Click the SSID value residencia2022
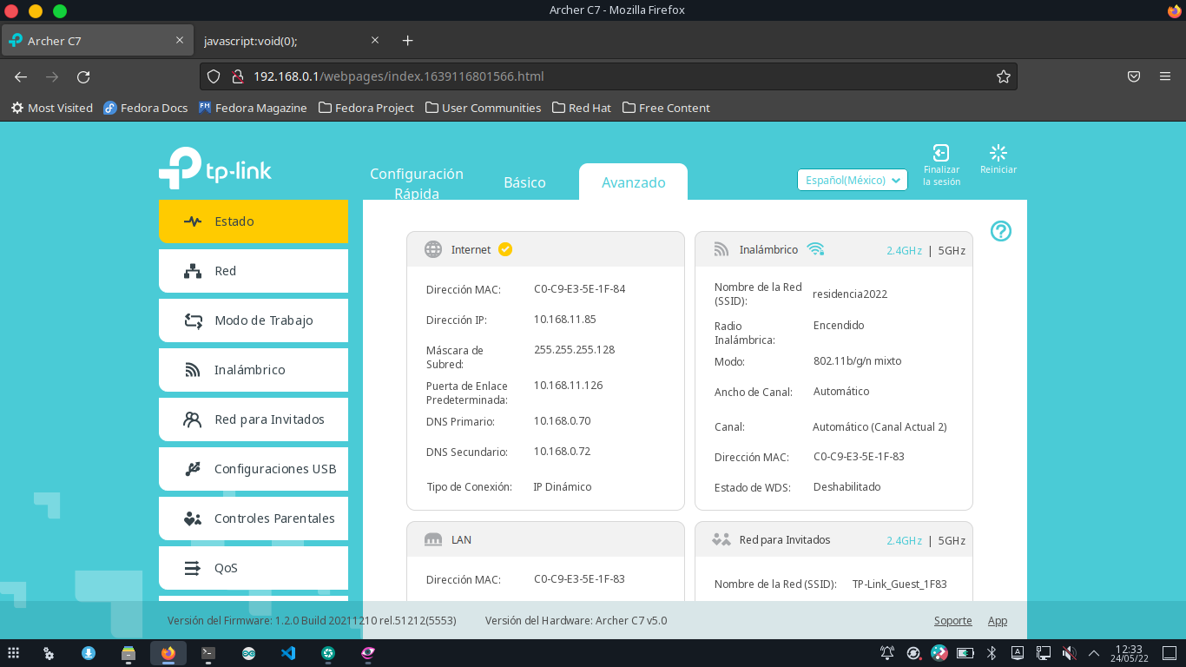Viewport: 1186px width, 667px height. [x=850, y=294]
